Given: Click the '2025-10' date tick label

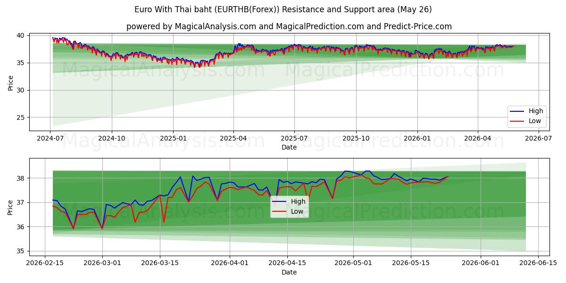Looking at the screenshot, I should [356, 139].
